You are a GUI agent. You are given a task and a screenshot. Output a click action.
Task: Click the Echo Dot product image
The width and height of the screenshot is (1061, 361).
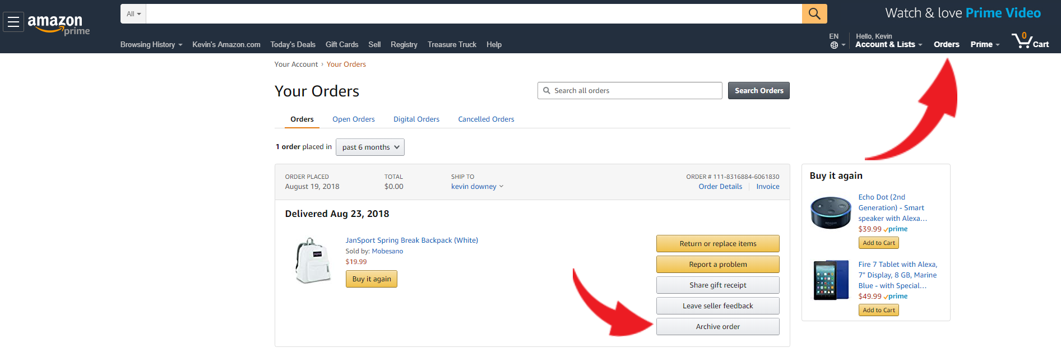pos(831,212)
